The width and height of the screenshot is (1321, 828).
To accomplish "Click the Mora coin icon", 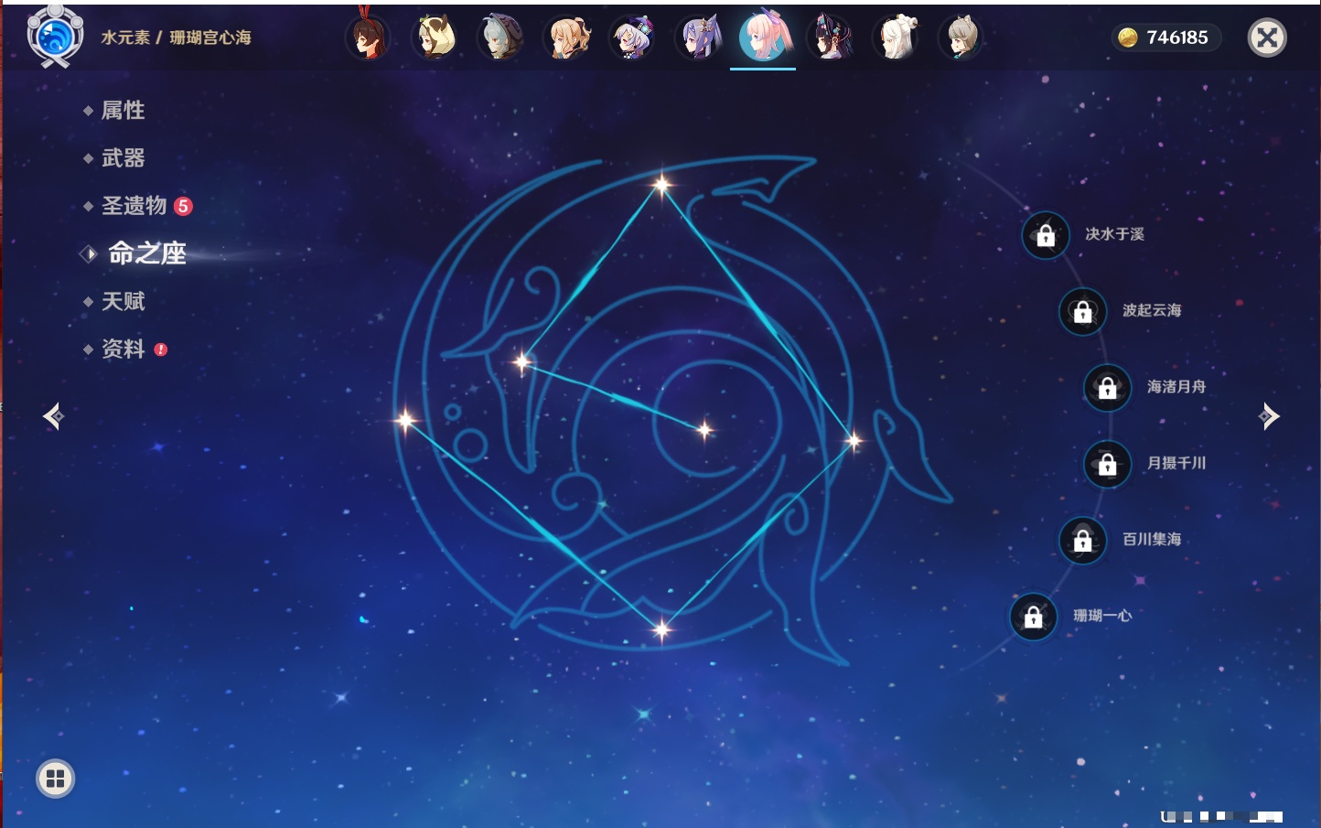I will (x=1128, y=38).
